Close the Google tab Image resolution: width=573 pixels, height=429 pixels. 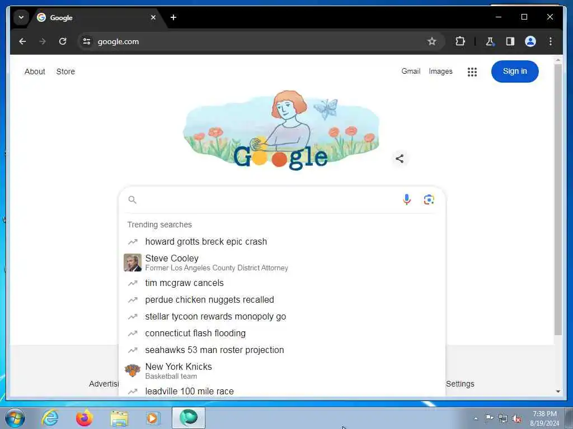pos(153,17)
